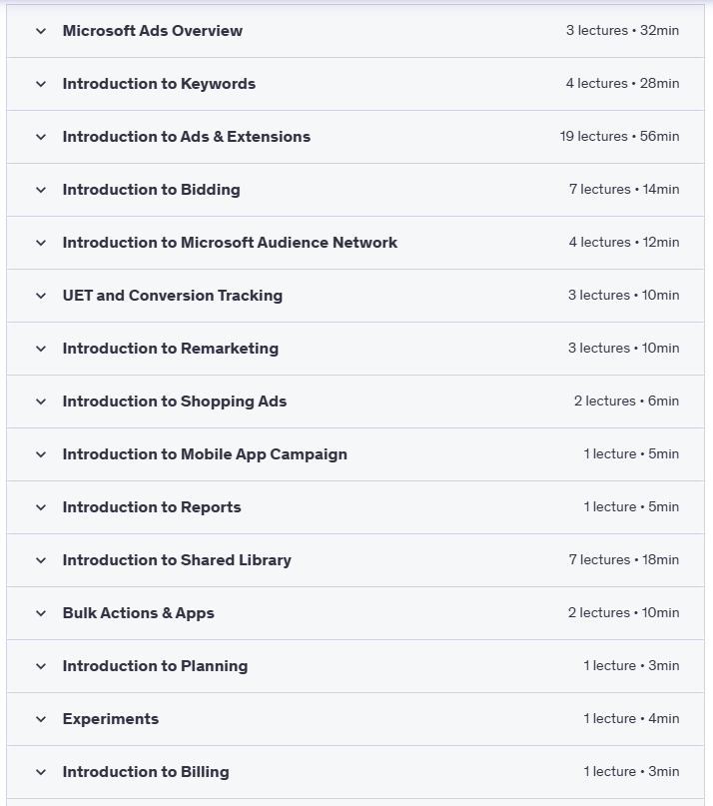Viewport: 713px width, 806px height.
Task: Click '2 lectures • 6min' on Shopping Ads row
Action: [x=626, y=402]
